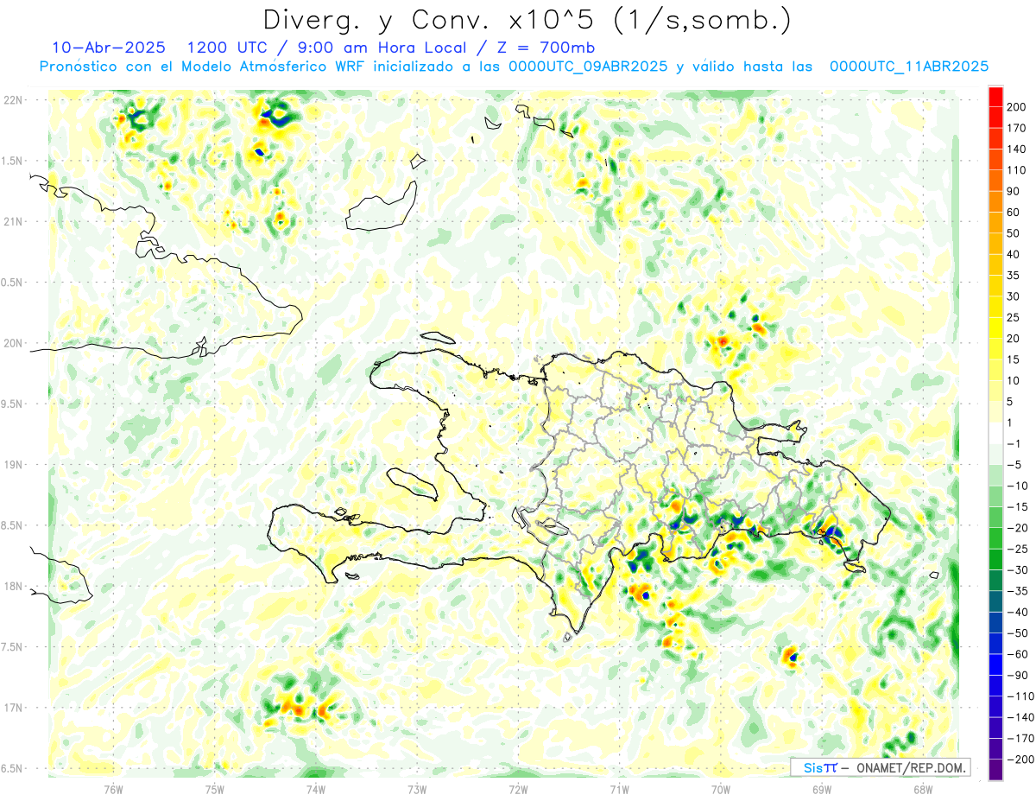Select the 74W longitude label

coord(315,788)
